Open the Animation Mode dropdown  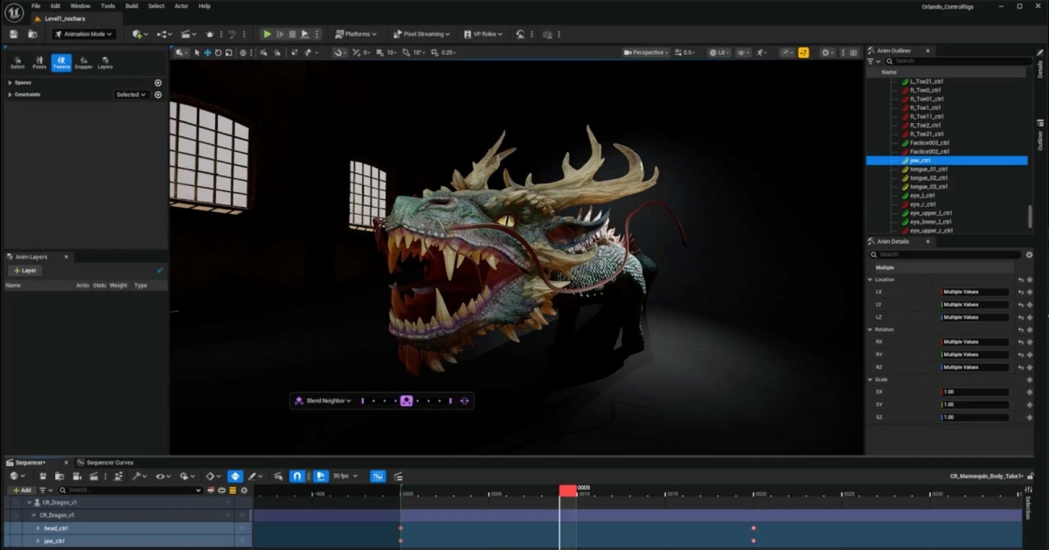tap(83, 34)
